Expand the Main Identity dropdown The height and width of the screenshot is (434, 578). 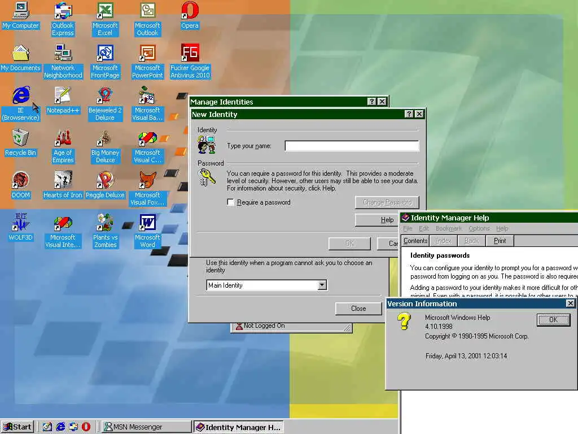tap(322, 285)
